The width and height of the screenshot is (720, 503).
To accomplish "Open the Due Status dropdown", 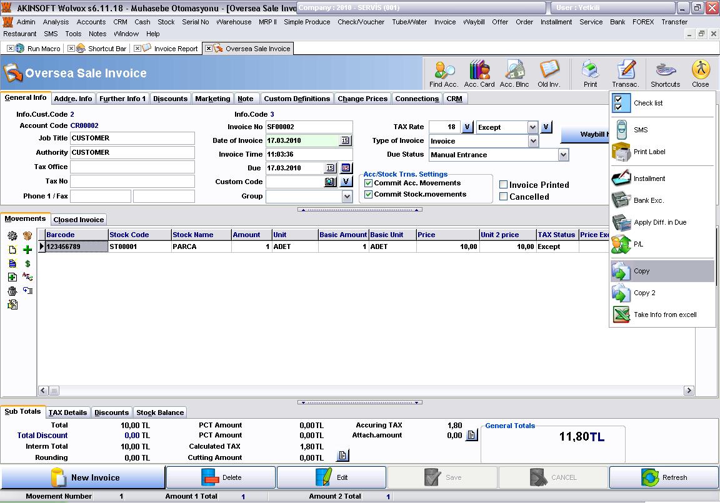I will click(x=563, y=155).
